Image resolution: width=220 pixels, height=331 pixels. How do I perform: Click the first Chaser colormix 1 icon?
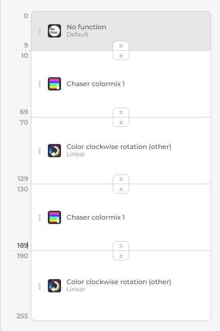54,84
